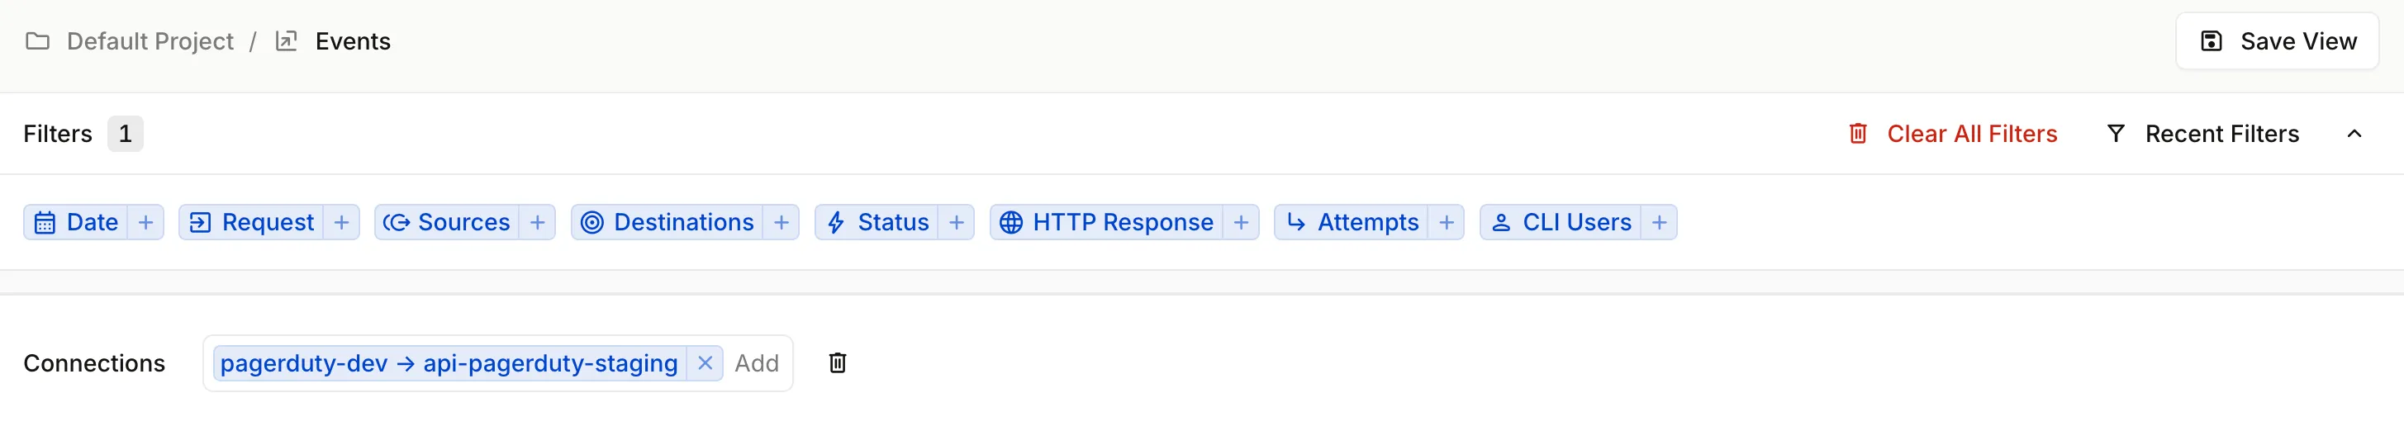Remove the pagerduty-dev connection tag
The height and width of the screenshot is (426, 2404).
point(706,362)
